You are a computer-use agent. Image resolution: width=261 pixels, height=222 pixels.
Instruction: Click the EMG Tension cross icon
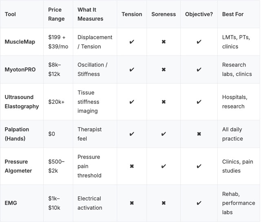point(132,203)
